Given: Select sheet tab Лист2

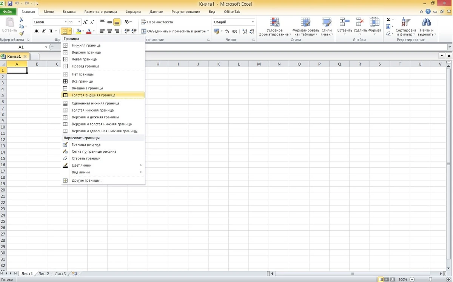Looking at the screenshot, I should [43, 274].
